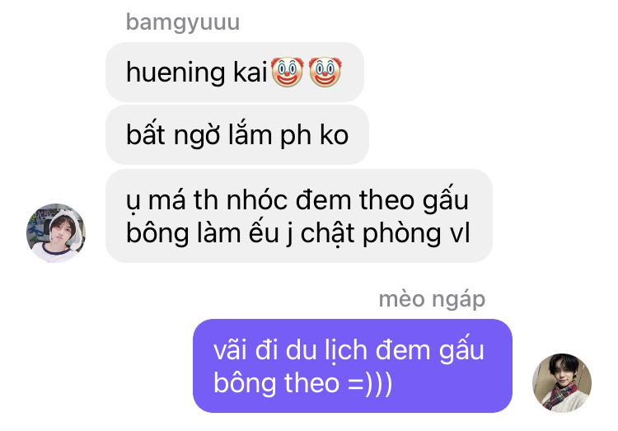Click the first clown emoji
This screenshot has width=618, height=431.
coord(288,73)
